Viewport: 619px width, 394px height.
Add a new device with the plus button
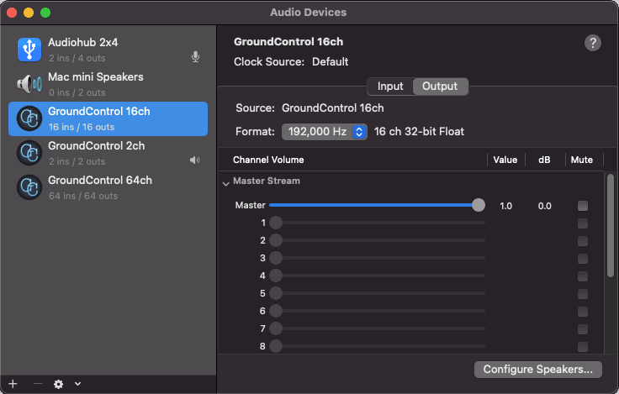(13, 384)
